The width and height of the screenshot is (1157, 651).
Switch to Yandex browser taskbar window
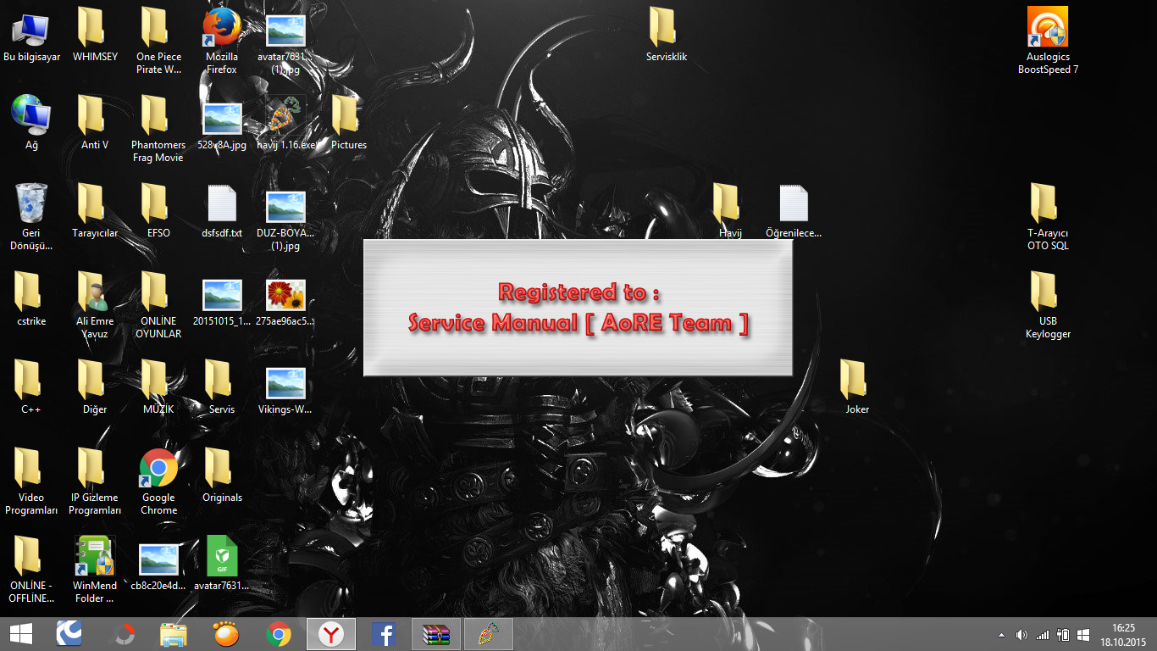pyautogui.click(x=331, y=634)
